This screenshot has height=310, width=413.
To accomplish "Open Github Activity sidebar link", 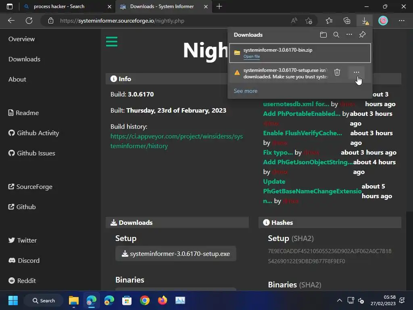I will (33, 133).
